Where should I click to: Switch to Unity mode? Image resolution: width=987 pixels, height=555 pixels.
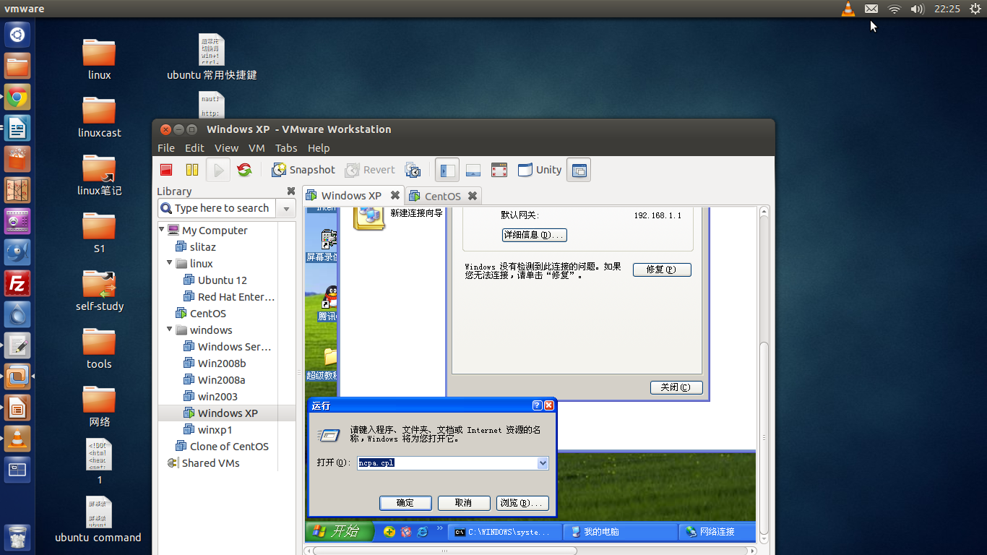[539, 170]
